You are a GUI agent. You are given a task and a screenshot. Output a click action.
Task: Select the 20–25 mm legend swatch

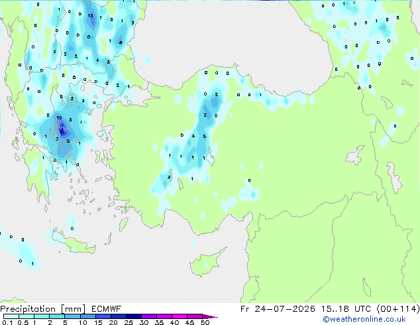(119, 316)
